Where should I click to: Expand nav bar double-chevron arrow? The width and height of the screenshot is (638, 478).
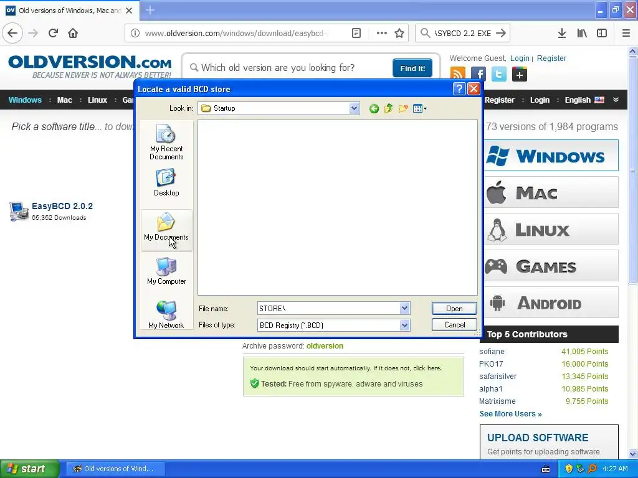pos(616,100)
